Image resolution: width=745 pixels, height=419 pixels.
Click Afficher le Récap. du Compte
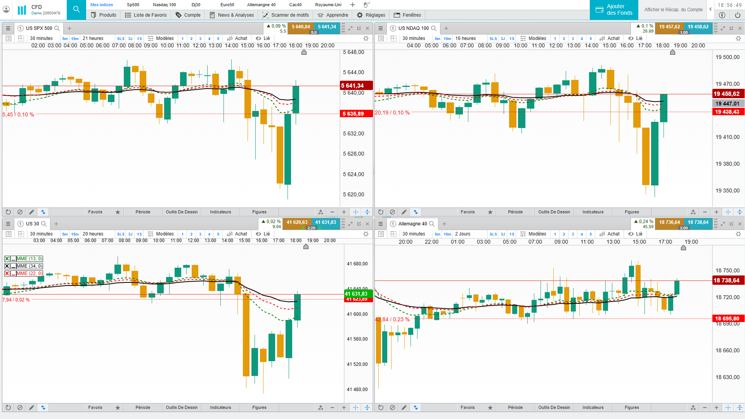coord(673,10)
